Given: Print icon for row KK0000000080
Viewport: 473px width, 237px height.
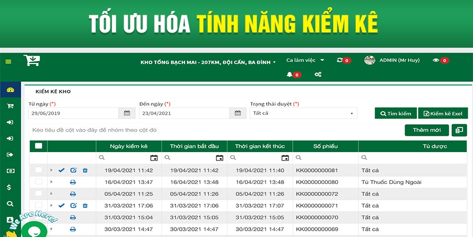Looking at the screenshot, I should 73,182.
